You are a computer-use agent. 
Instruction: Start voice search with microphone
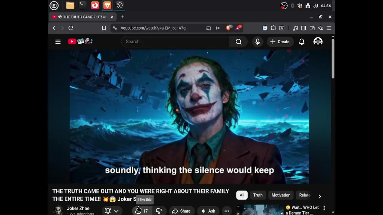coord(258,42)
